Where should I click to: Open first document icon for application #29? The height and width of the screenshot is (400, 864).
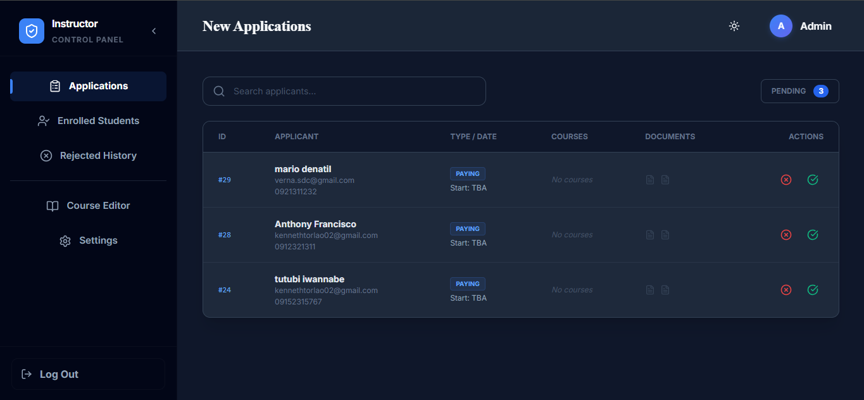[650, 180]
